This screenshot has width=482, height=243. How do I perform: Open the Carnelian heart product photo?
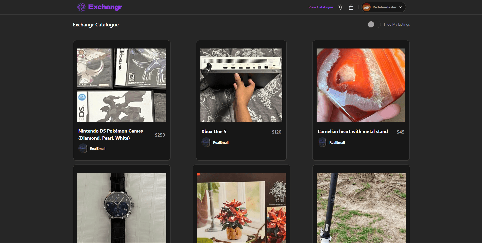[x=360, y=85]
